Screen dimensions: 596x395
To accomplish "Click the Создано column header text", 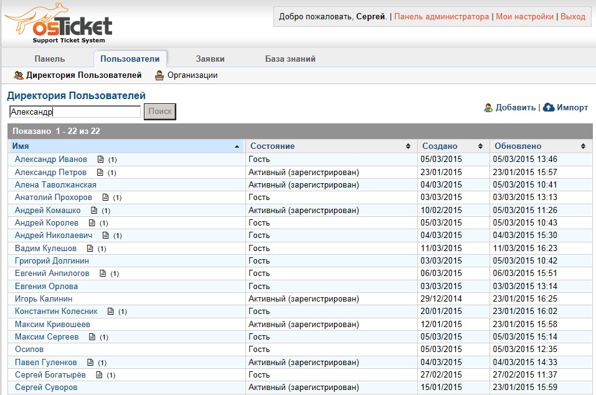I will 440,146.
